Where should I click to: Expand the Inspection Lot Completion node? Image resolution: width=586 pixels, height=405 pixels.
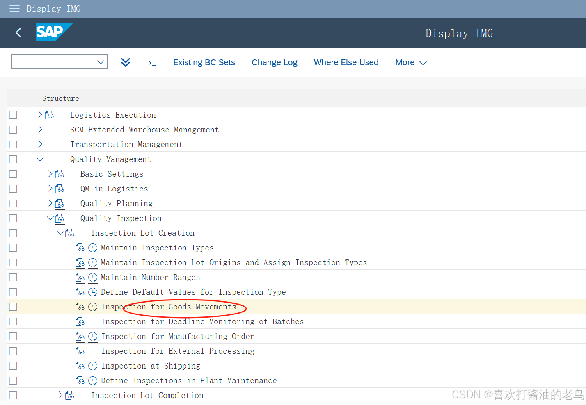pos(60,395)
